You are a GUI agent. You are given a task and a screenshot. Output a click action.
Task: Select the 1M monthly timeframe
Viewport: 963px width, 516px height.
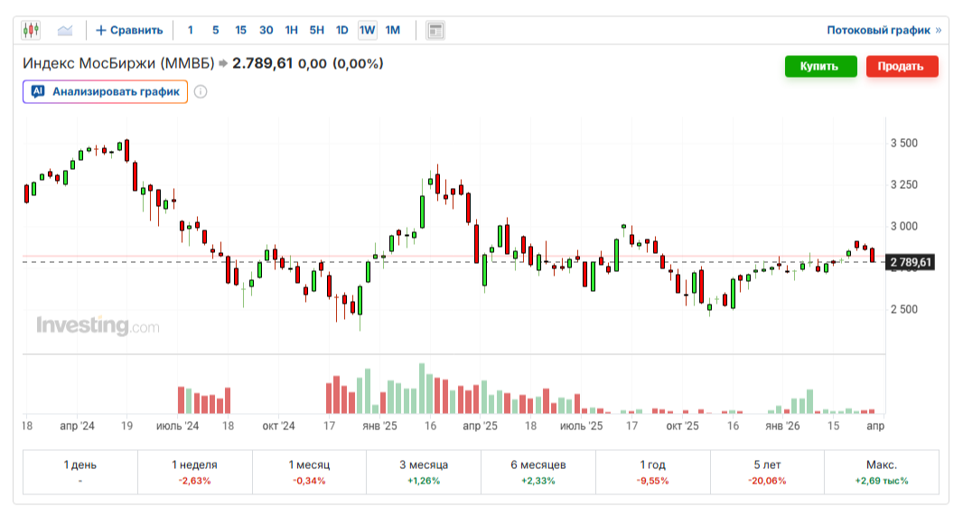coord(392,30)
